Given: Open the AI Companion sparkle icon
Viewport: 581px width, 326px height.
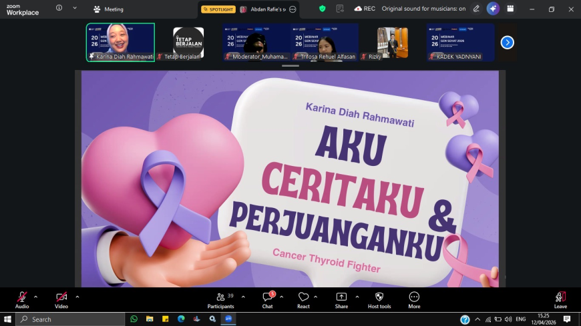Looking at the screenshot, I should click(493, 9).
